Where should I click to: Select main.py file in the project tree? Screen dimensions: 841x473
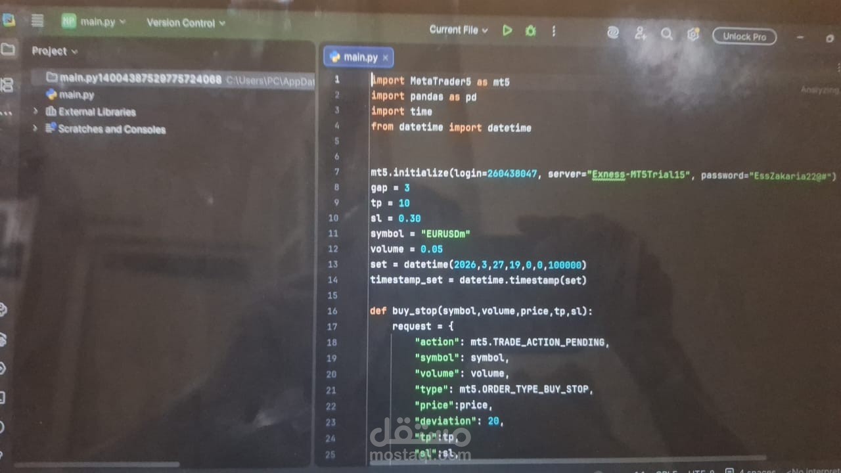pyautogui.click(x=70, y=95)
